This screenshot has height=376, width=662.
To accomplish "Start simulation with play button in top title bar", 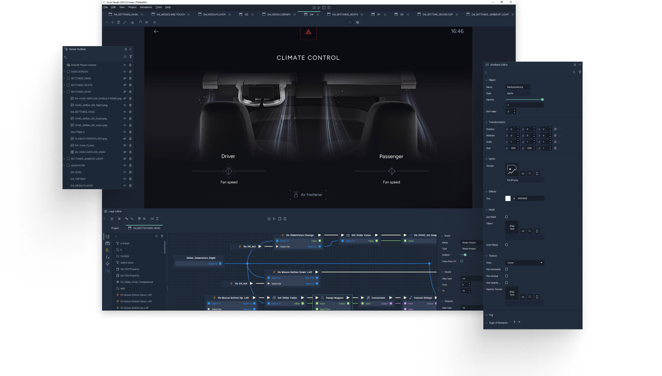I will (319, 8).
